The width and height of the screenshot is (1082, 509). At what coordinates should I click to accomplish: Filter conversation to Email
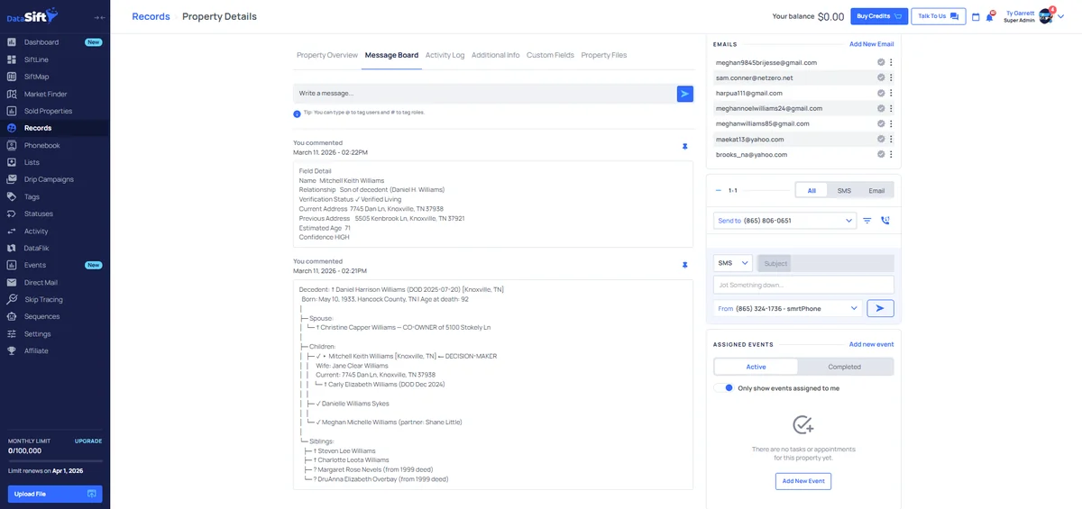(876, 190)
